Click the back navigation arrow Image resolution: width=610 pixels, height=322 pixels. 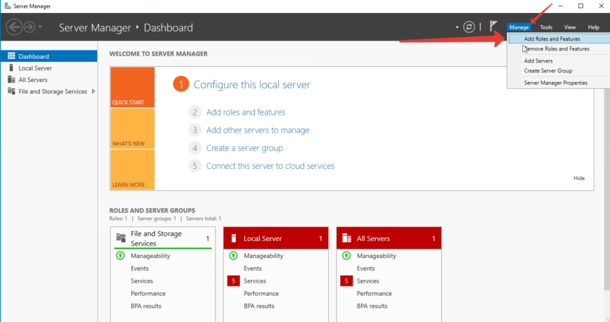pyautogui.click(x=14, y=27)
